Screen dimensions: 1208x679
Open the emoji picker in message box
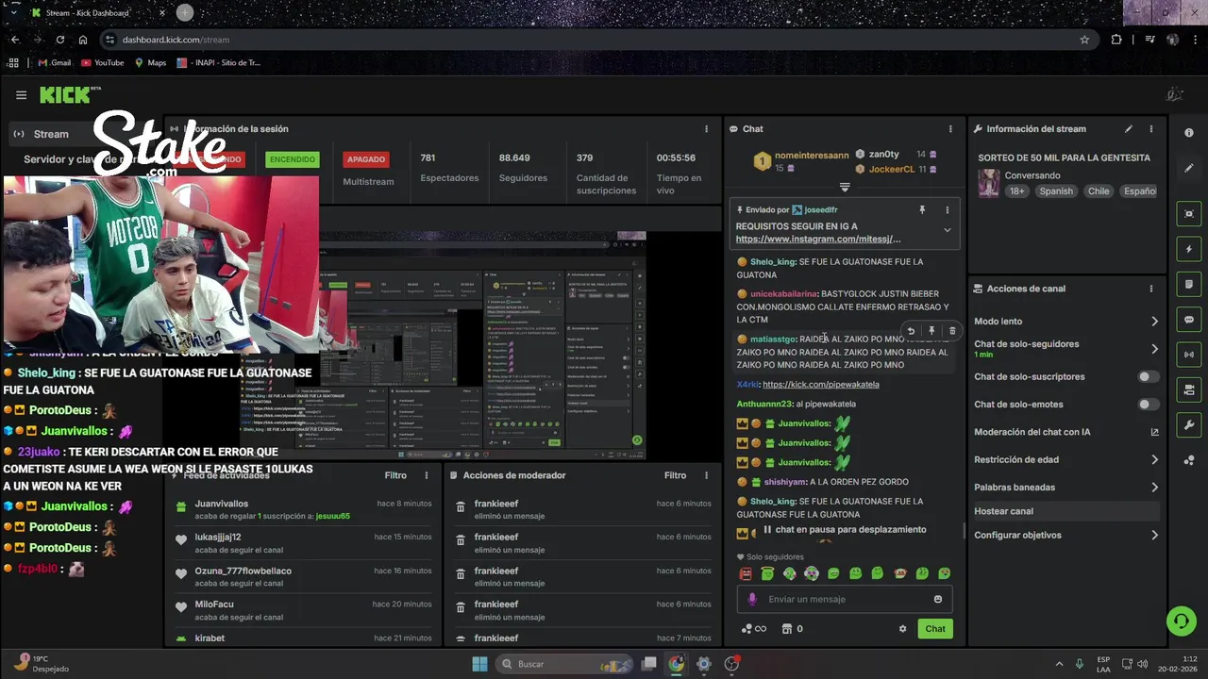(x=937, y=599)
